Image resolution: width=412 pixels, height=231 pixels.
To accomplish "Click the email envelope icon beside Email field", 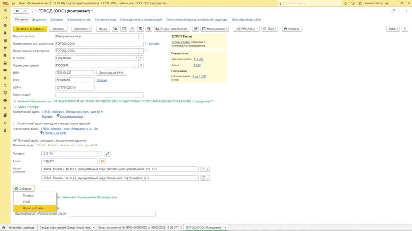I will pyautogui.click(x=103, y=161).
